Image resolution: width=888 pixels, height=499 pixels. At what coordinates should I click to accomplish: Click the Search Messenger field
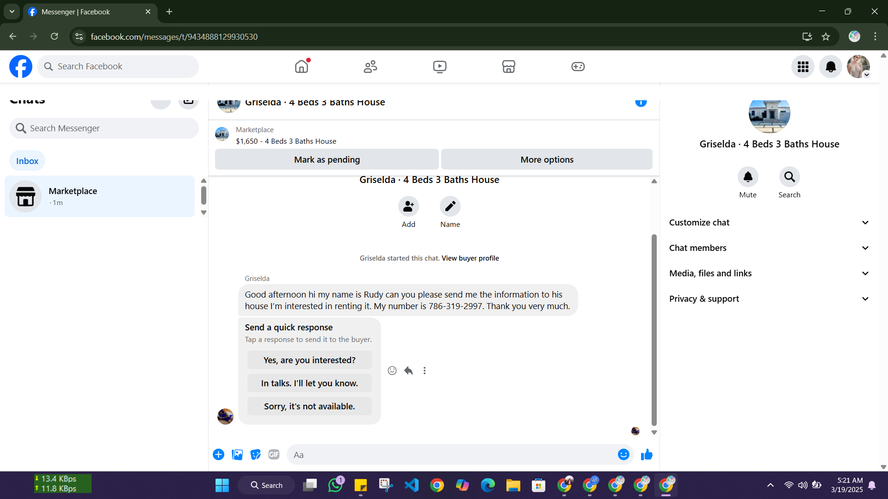[x=104, y=128]
